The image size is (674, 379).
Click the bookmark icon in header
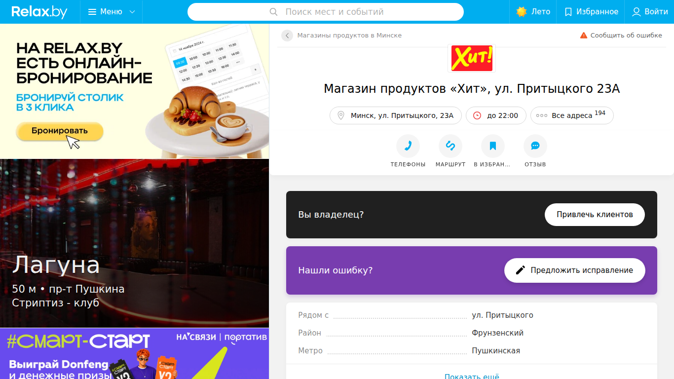coord(568,12)
